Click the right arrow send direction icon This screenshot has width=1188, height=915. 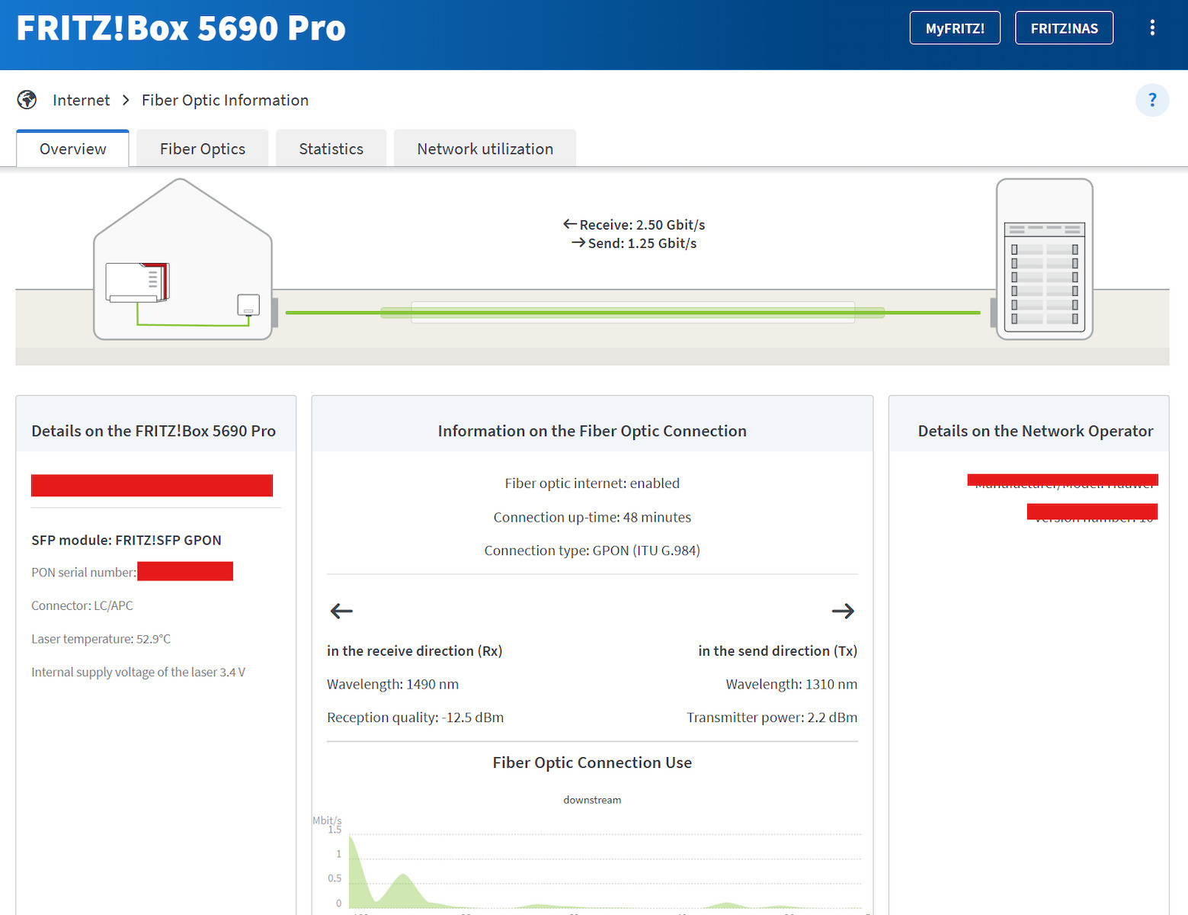(x=843, y=611)
